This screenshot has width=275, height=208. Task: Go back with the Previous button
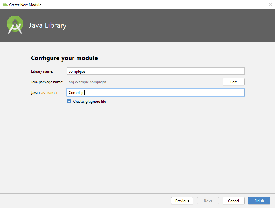(182, 201)
